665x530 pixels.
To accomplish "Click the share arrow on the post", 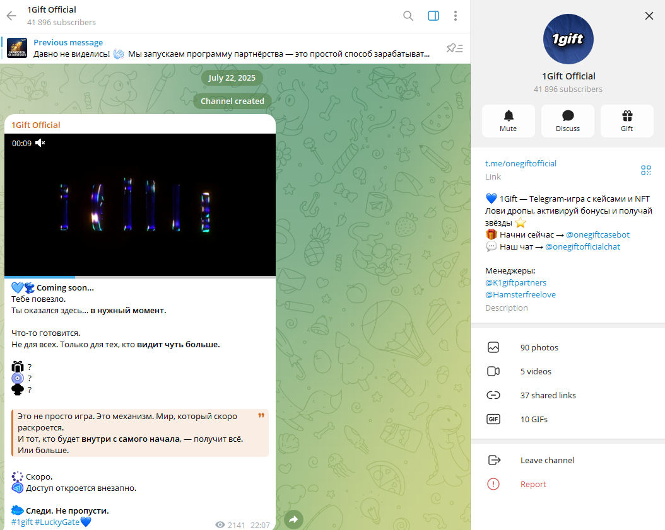I will 293,519.
